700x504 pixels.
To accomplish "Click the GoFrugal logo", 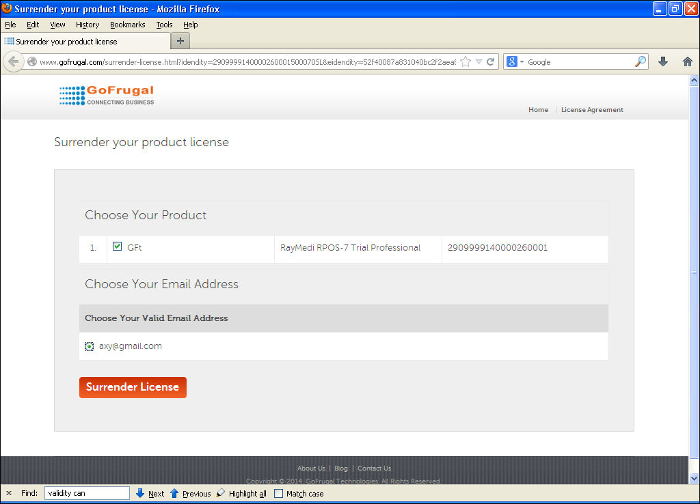I will tap(107, 96).
